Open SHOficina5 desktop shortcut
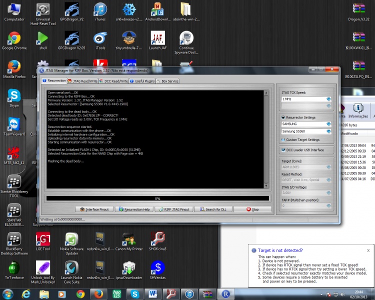 (x=158, y=241)
